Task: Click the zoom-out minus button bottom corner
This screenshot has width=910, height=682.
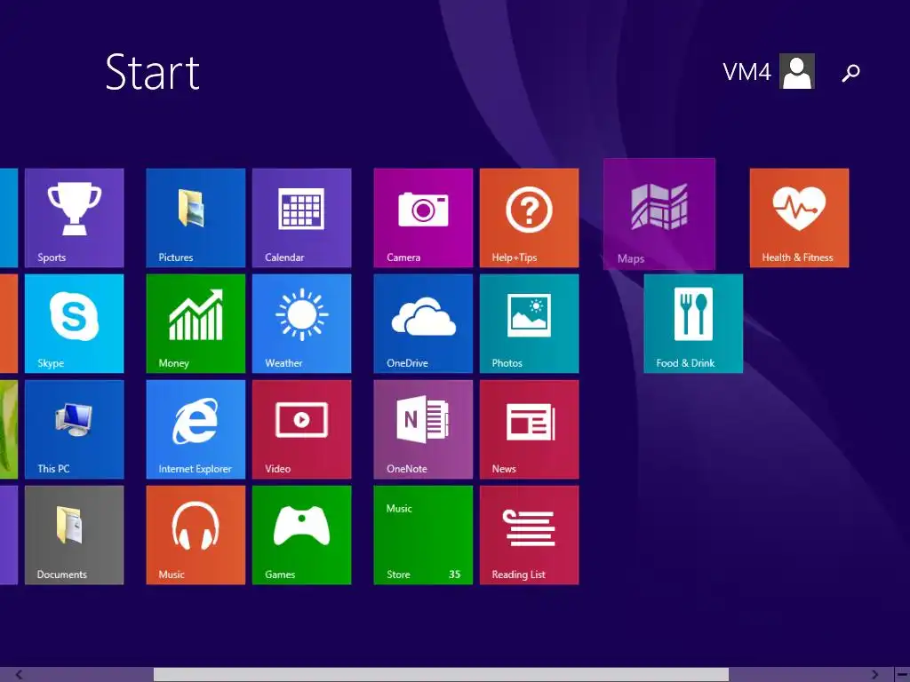Action: pos(902,675)
